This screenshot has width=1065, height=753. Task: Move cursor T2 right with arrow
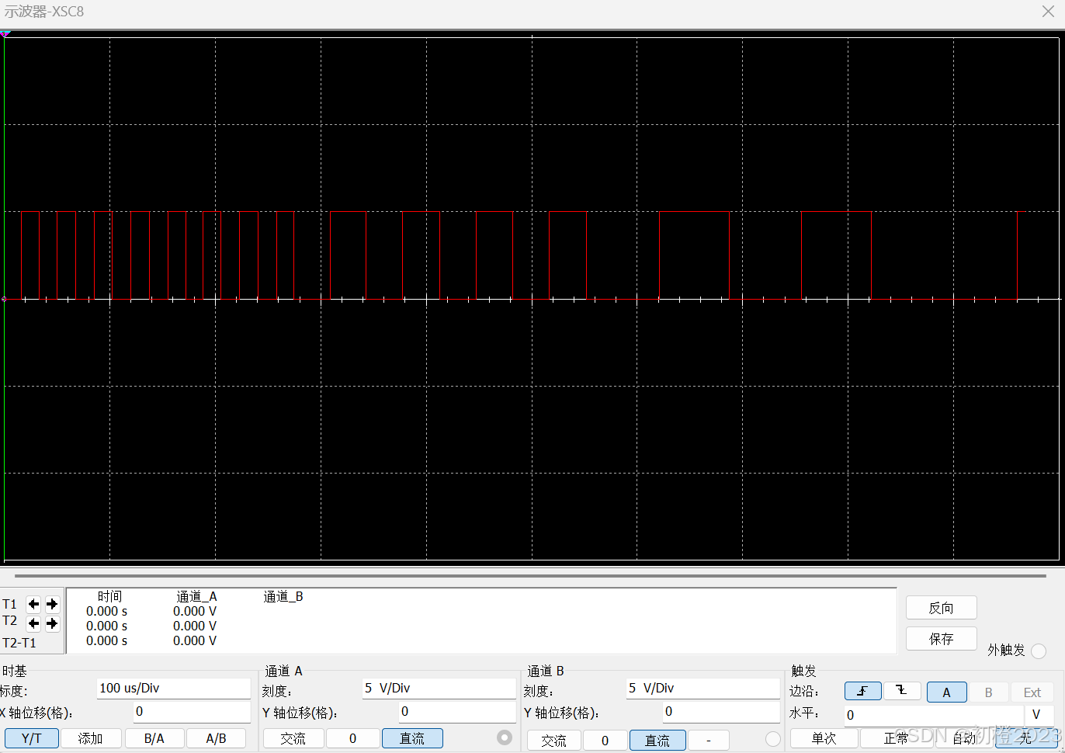pyautogui.click(x=52, y=623)
